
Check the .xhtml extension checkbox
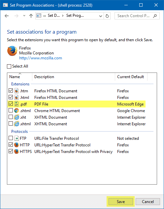[11, 124]
